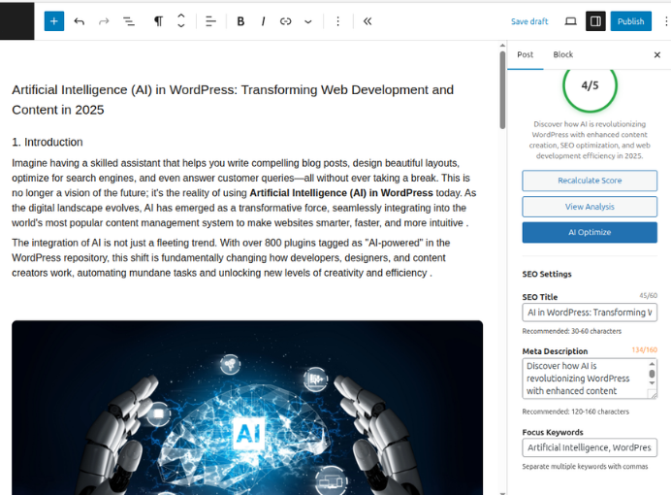Insert a link with the link icon
Image resolution: width=671 pixels, height=495 pixels.
pos(285,21)
